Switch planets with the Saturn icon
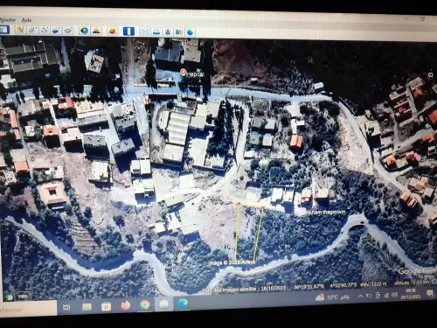Viewport: 437px width, 328px height. [x=113, y=31]
